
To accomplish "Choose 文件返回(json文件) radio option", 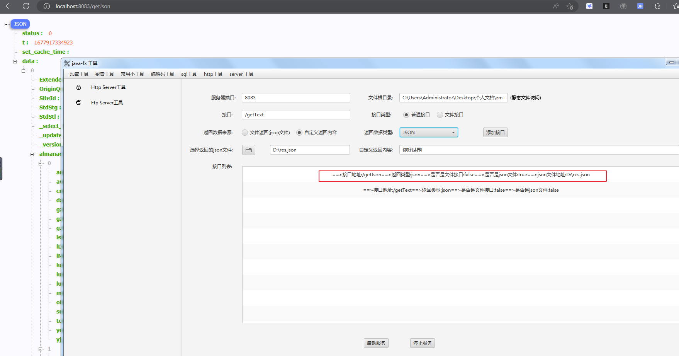I will [245, 133].
